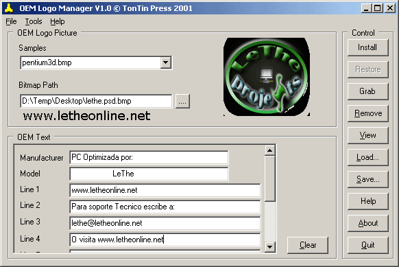This screenshot has height=267, width=399.
Task: Click the Line 3 email field
Action: click(x=165, y=223)
